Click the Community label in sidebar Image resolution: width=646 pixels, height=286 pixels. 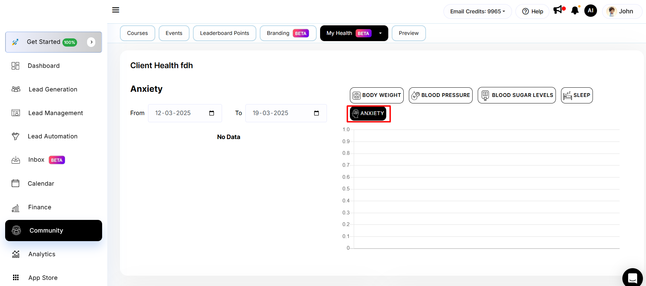(x=46, y=231)
